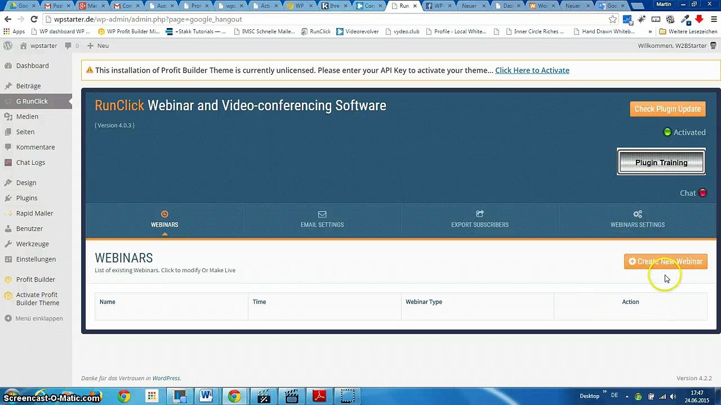Switch to Webinars Settings tab
Image resolution: width=721 pixels, height=405 pixels.
point(638,219)
